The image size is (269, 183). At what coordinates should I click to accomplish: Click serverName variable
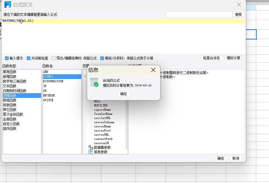click(102, 126)
